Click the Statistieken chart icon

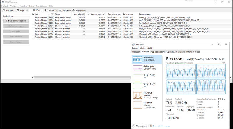[60, 10]
